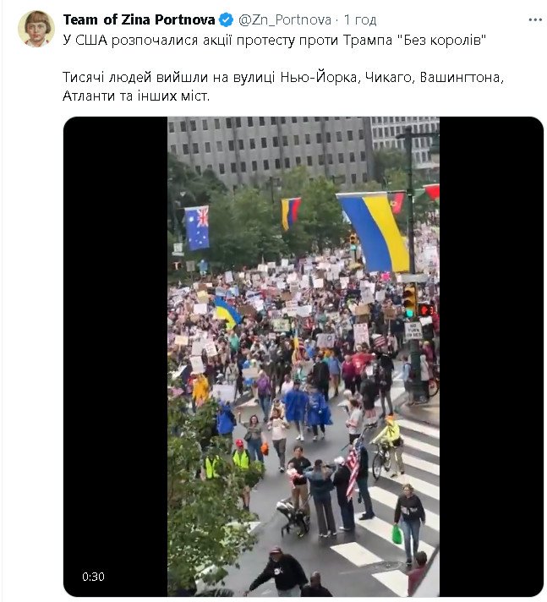The width and height of the screenshot is (547, 602).
Task: Click the paragraph mentioning Нью-Йорка and Чикаго
Action: pos(283,86)
